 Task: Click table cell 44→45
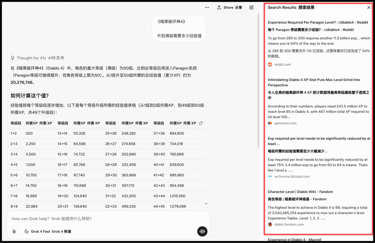(159, 206)
